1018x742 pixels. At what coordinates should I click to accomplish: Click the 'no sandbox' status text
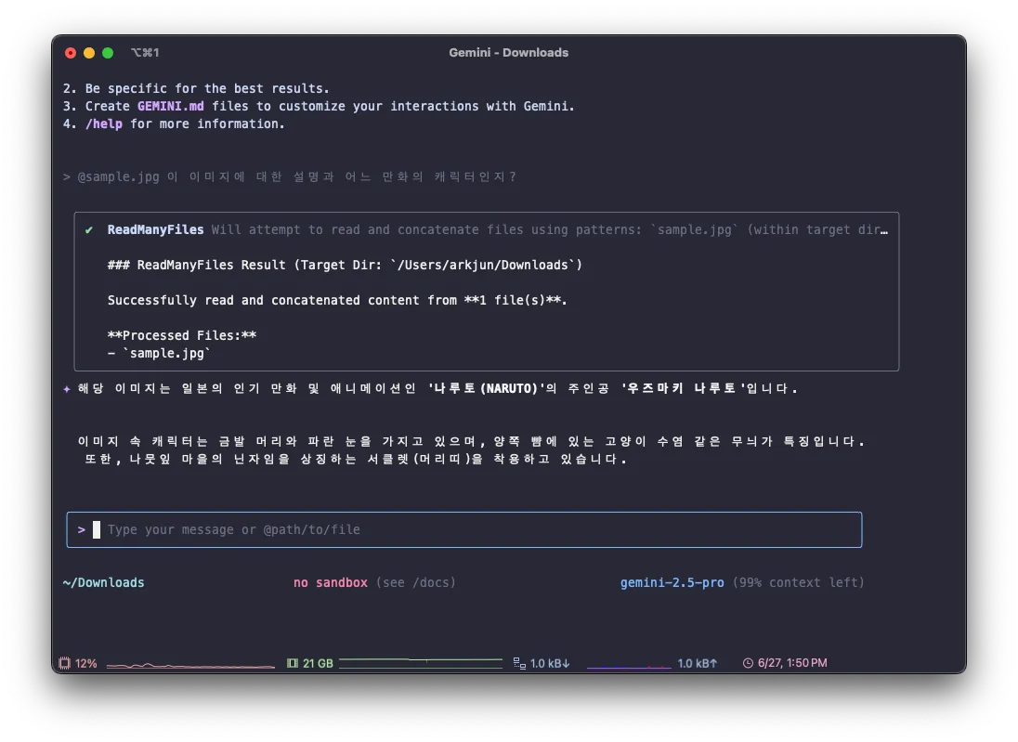331,582
